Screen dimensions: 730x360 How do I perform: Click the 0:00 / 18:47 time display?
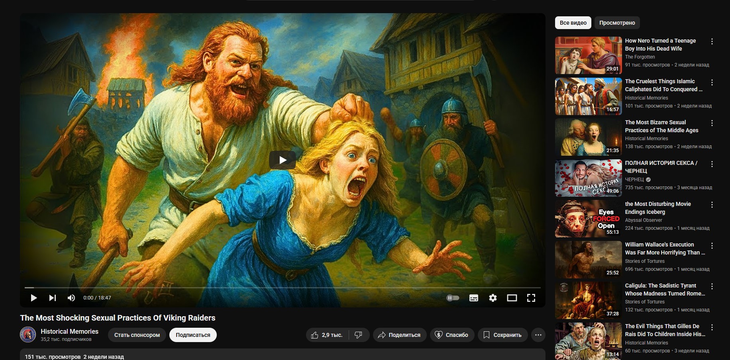point(97,298)
